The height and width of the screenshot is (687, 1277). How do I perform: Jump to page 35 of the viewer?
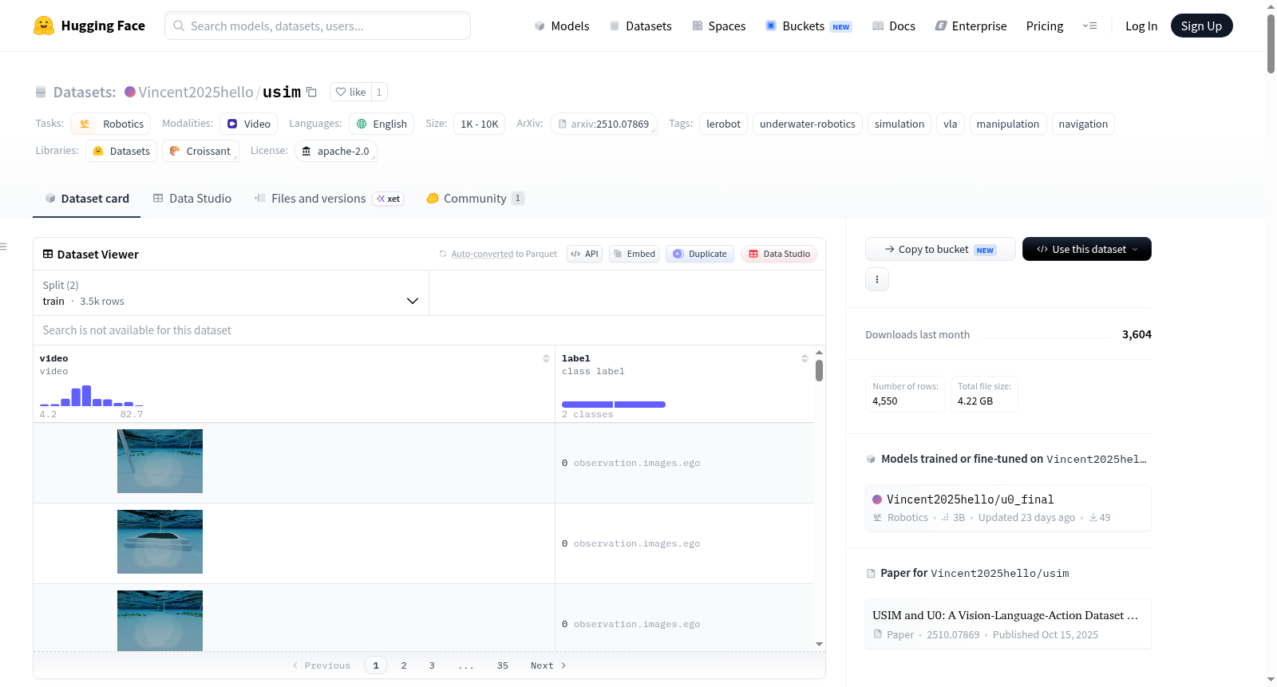pyautogui.click(x=503, y=665)
